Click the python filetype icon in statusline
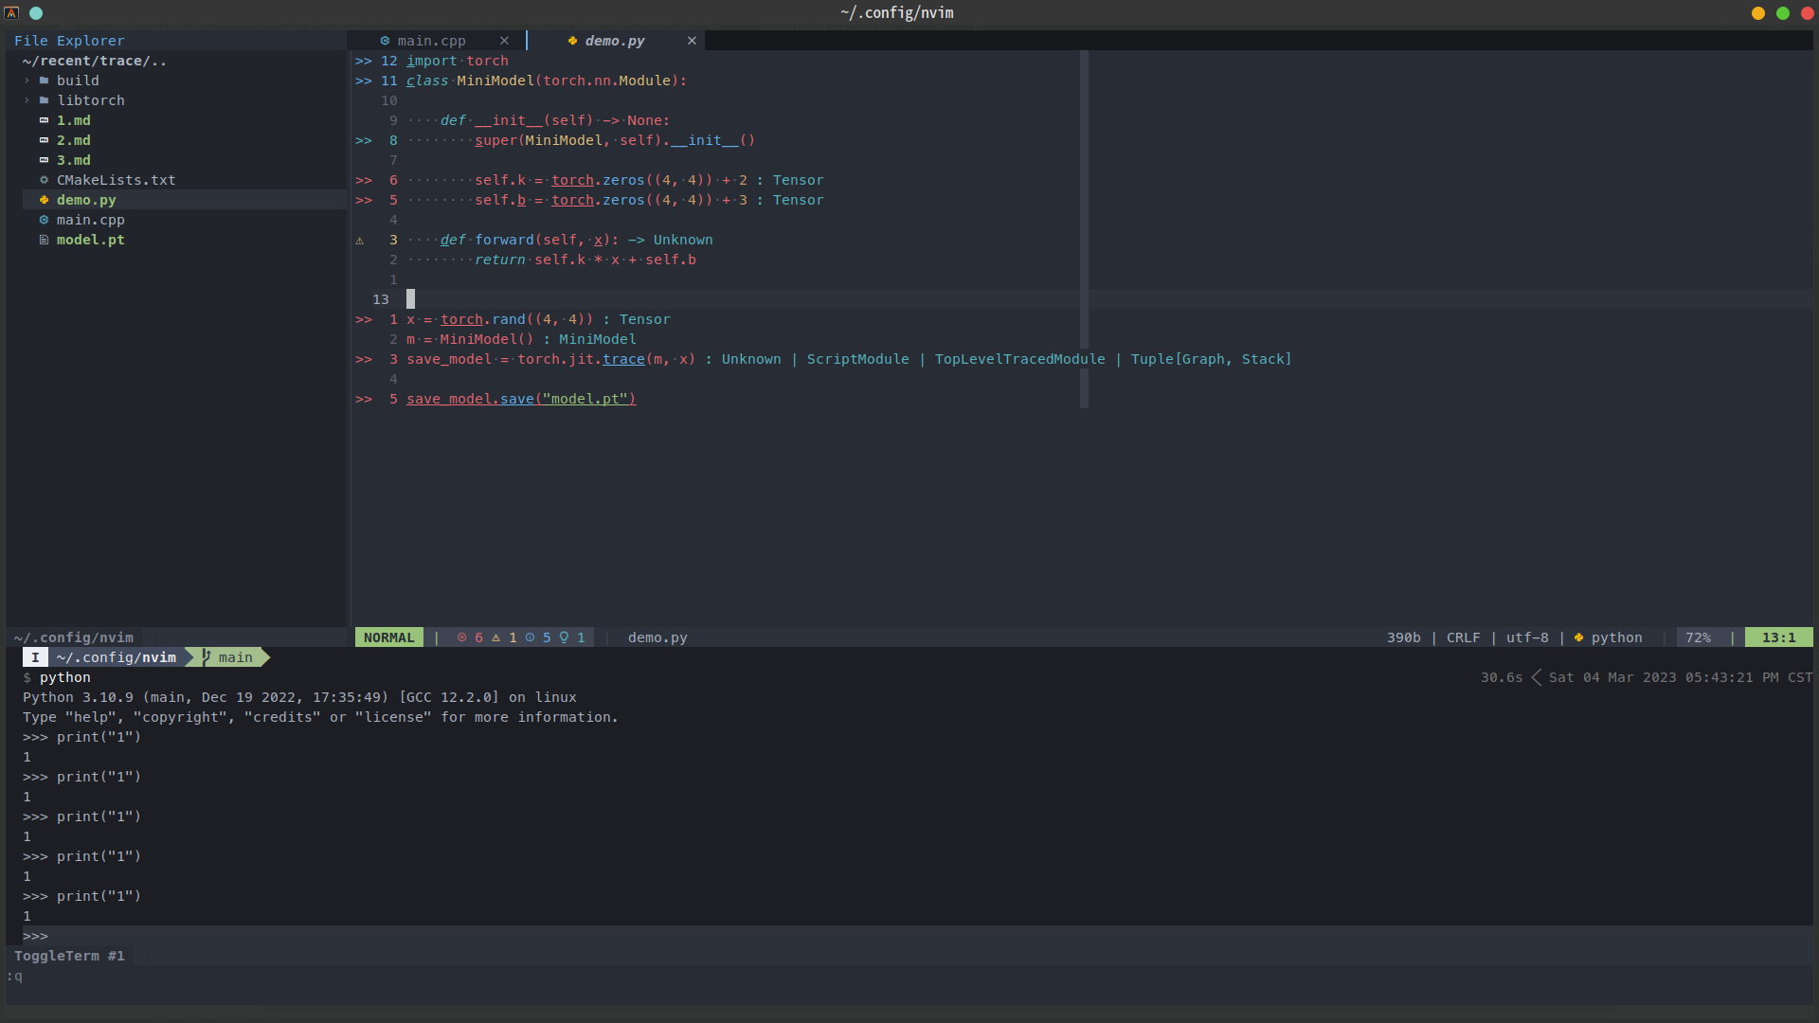The width and height of the screenshot is (1819, 1023). pyautogui.click(x=1578, y=637)
